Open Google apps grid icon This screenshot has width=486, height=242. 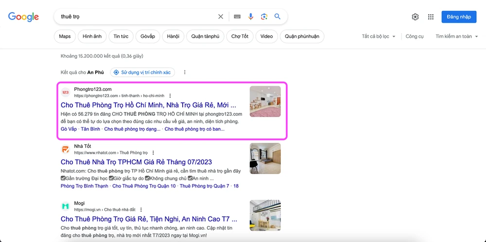tap(431, 17)
